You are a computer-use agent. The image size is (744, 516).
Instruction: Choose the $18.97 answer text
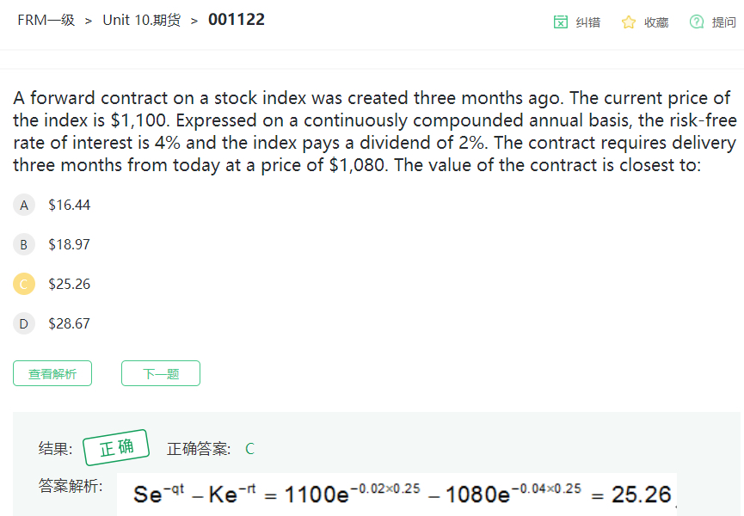70,244
